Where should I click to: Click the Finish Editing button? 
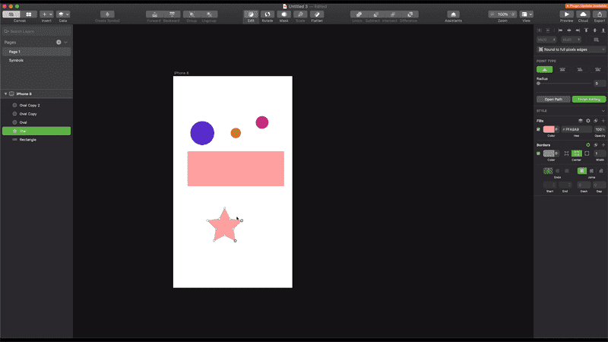[x=589, y=100]
